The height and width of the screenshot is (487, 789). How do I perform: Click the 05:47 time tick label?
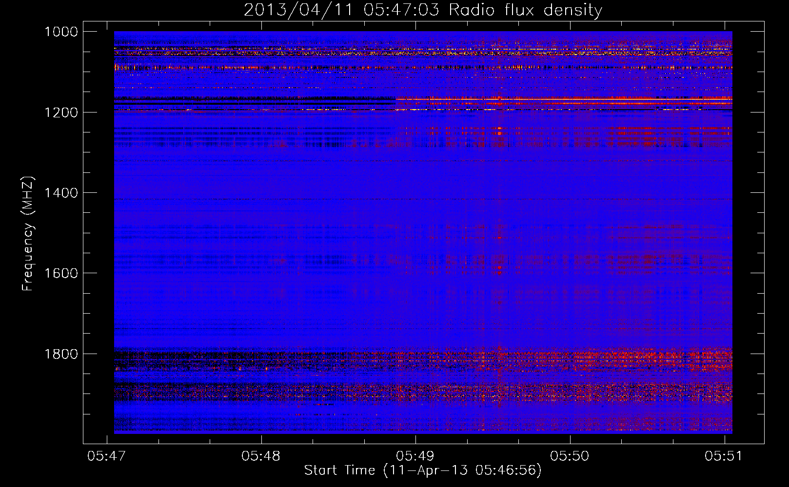pos(106,456)
